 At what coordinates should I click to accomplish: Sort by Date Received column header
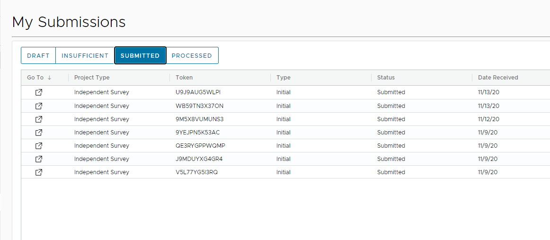click(x=498, y=78)
